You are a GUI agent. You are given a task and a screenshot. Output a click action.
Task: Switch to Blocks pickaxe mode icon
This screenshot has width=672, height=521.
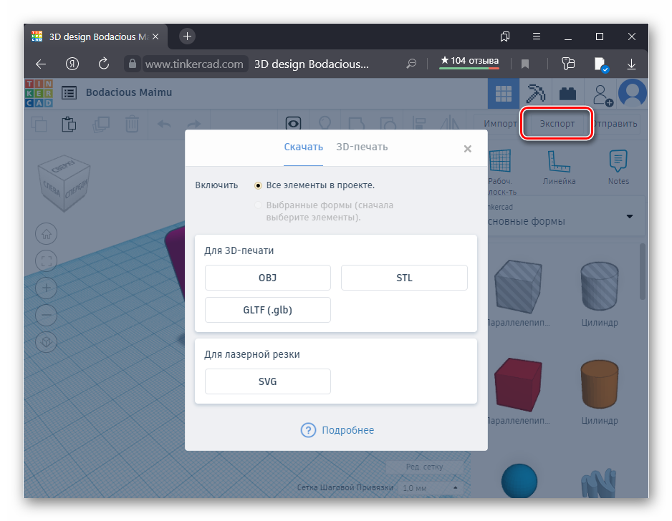pos(535,94)
